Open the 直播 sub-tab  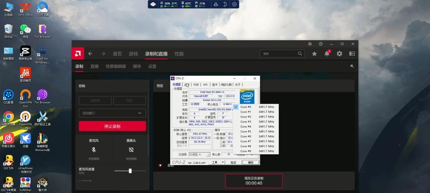point(94,67)
